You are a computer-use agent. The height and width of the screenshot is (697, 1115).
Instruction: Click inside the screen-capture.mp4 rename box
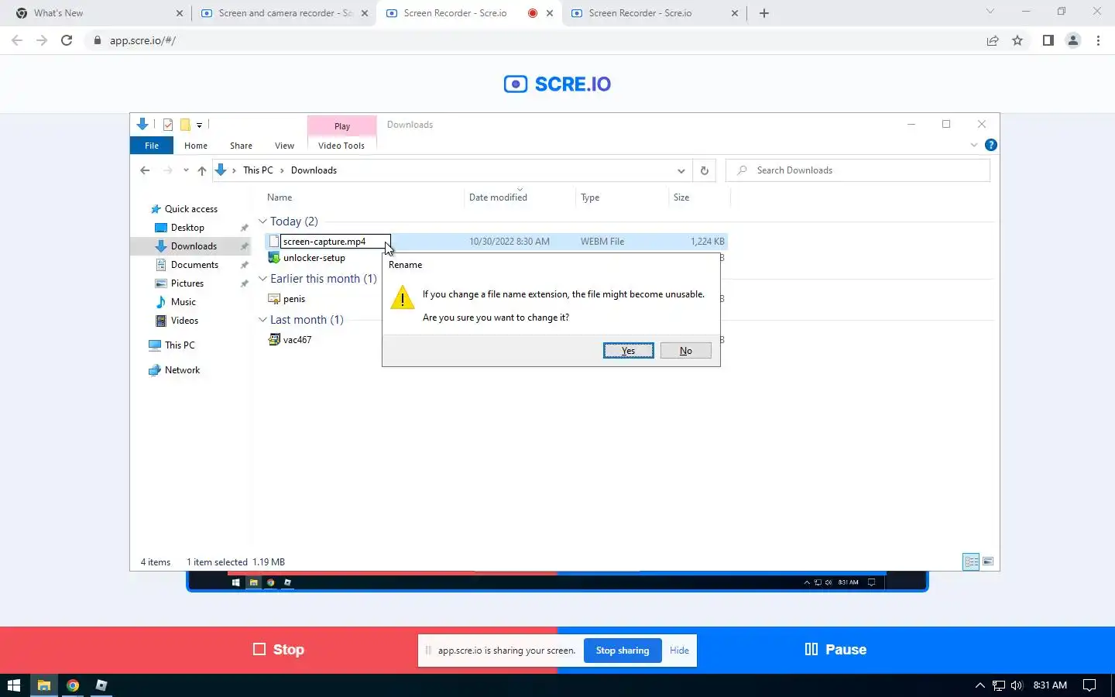pos(335,242)
